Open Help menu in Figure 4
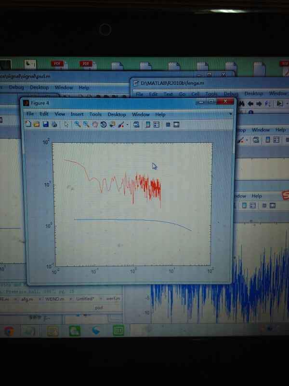Screen dimensions: 289x386 [x=160, y=114]
